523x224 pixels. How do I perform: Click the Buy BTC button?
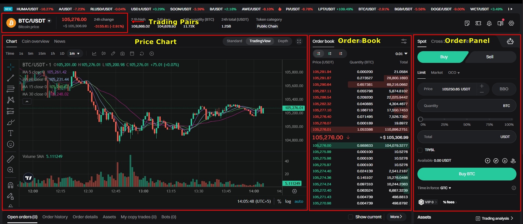tap(467, 174)
